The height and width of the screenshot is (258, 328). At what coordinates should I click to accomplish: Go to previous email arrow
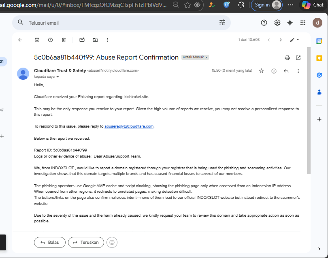tap(269, 40)
